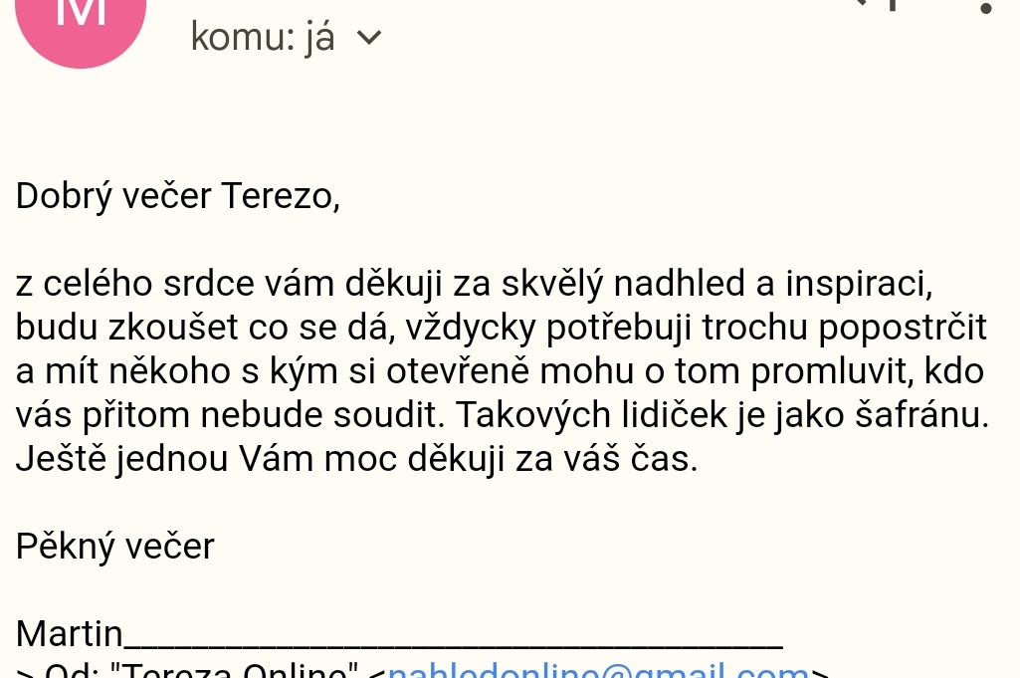Tap the signature name 'Martin'

click(x=69, y=633)
